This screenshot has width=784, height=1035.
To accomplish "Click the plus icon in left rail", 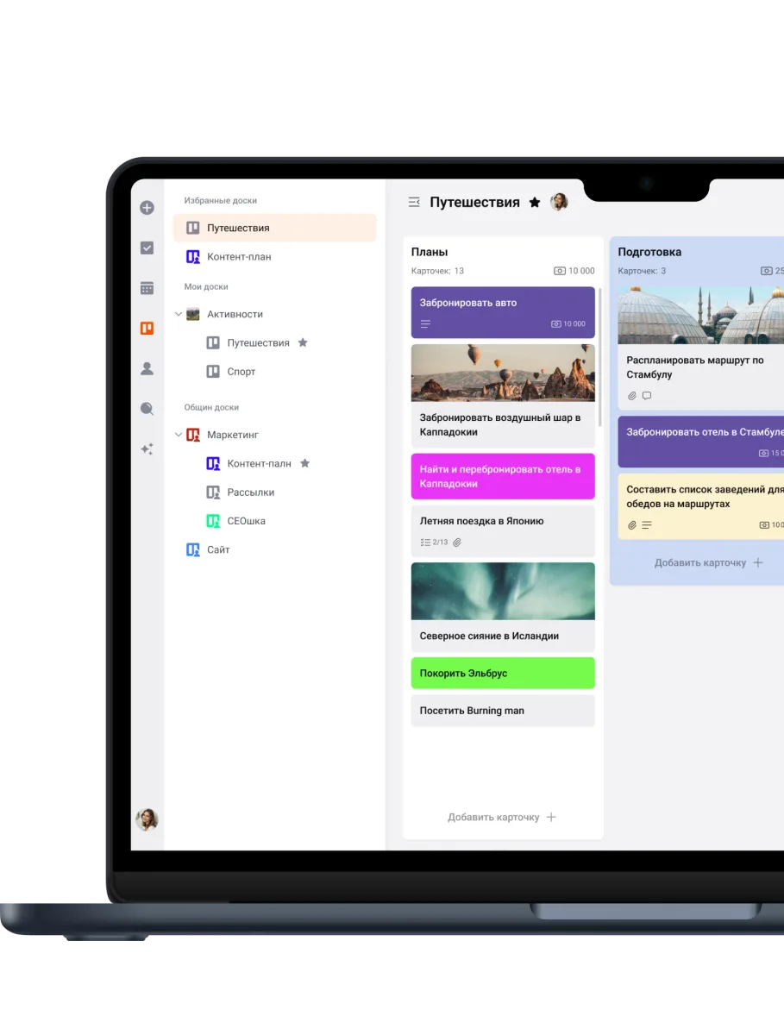I will pos(147,208).
